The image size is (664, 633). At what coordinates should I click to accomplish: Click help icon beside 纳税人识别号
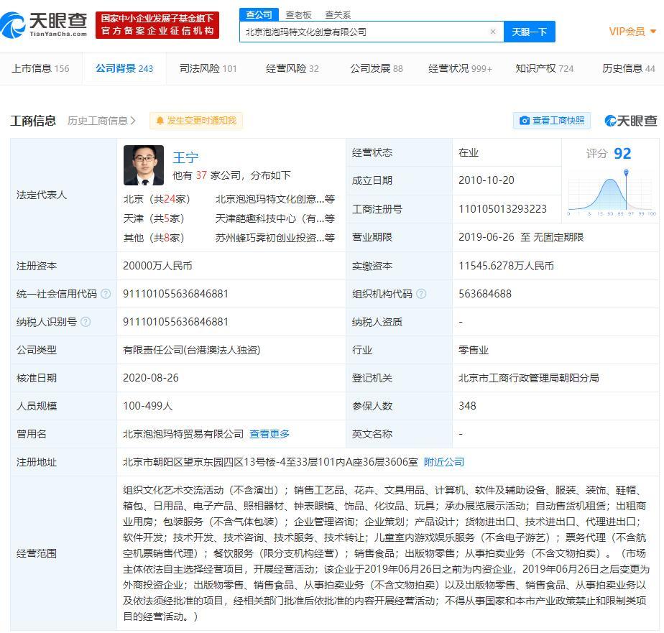pos(86,322)
